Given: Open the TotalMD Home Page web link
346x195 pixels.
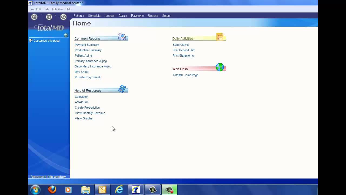Looking at the screenshot, I should click(x=185, y=75).
